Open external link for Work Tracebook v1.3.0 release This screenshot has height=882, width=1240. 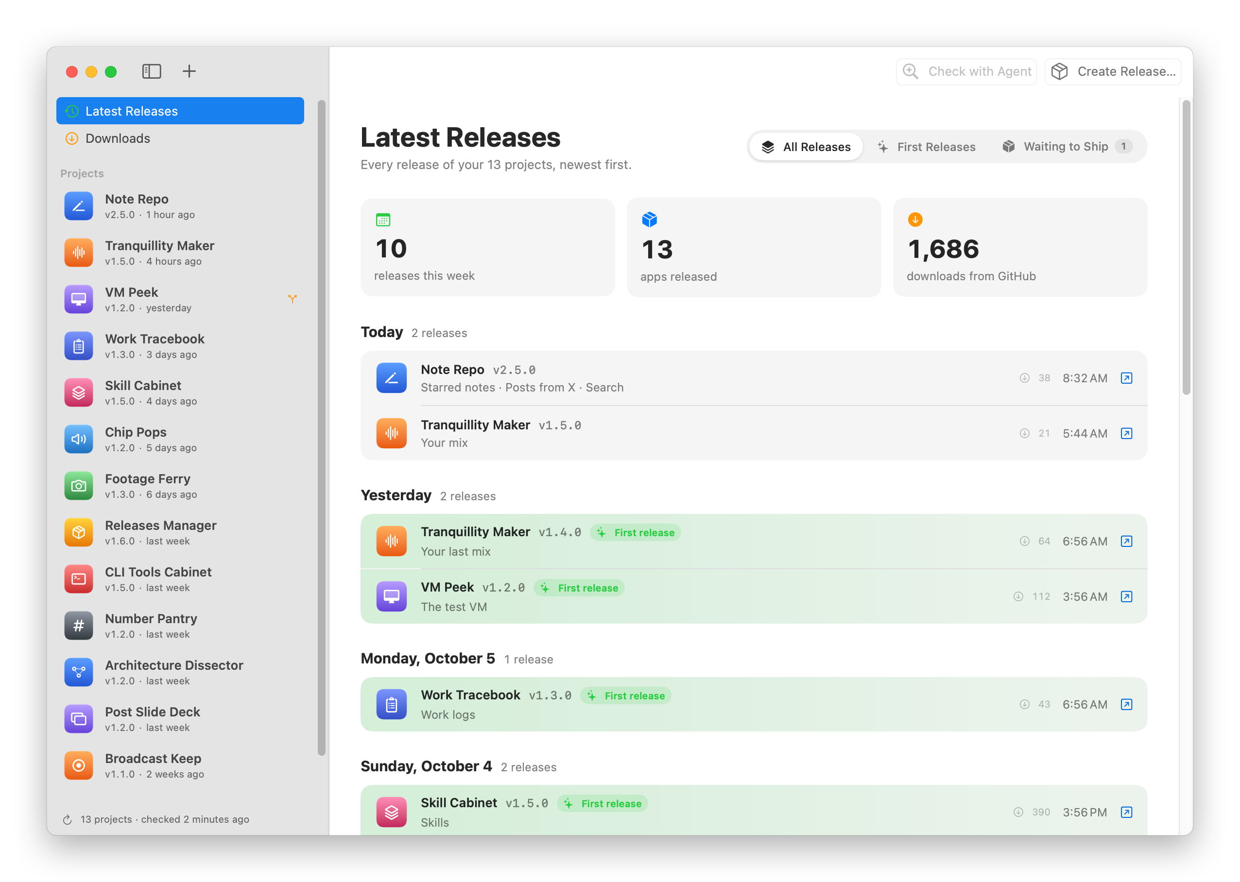coord(1126,704)
